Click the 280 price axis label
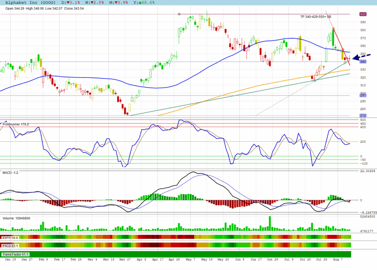Screen dimensions: 377x270 363,109
